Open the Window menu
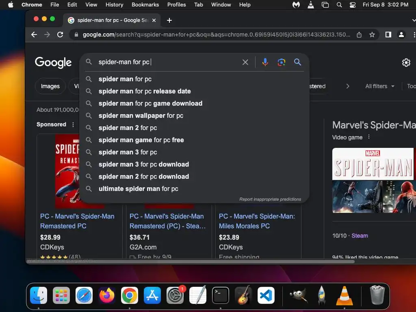Viewport: 416px width, 312px height. (x=221, y=5)
